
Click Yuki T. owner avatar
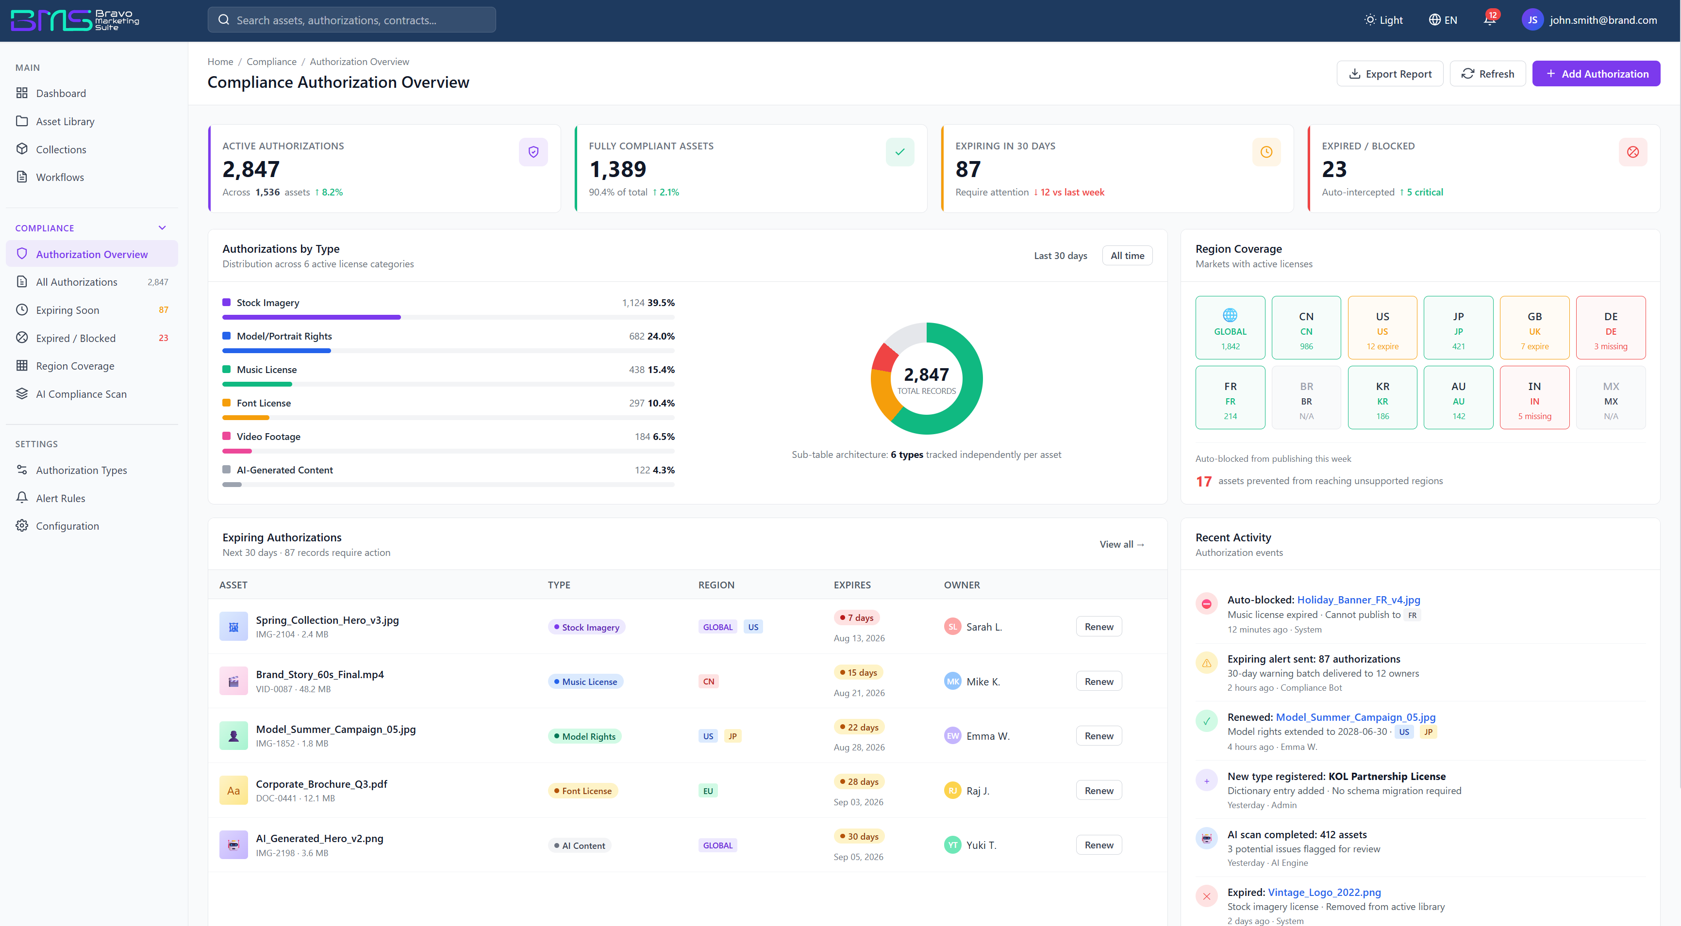coord(953,845)
